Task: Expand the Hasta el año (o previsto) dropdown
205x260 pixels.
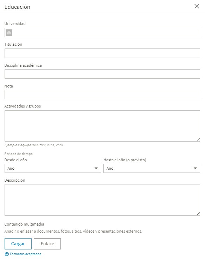Action: point(152,168)
